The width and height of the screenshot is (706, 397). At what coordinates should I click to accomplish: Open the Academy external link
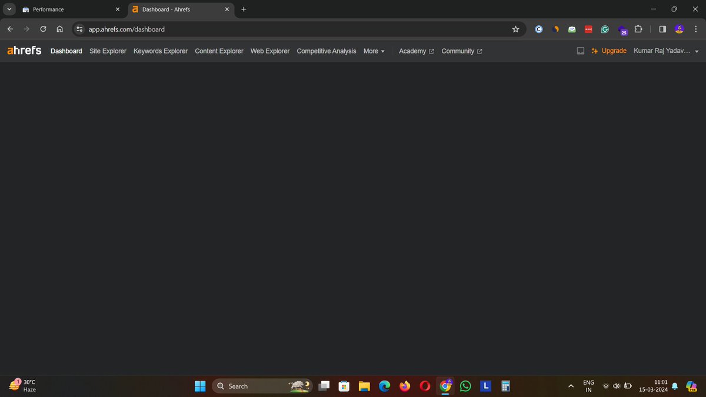(417, 51)
